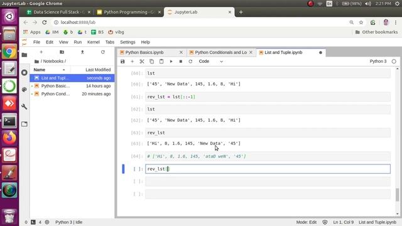Paste cell from the clipboard icon

(161, 62)
